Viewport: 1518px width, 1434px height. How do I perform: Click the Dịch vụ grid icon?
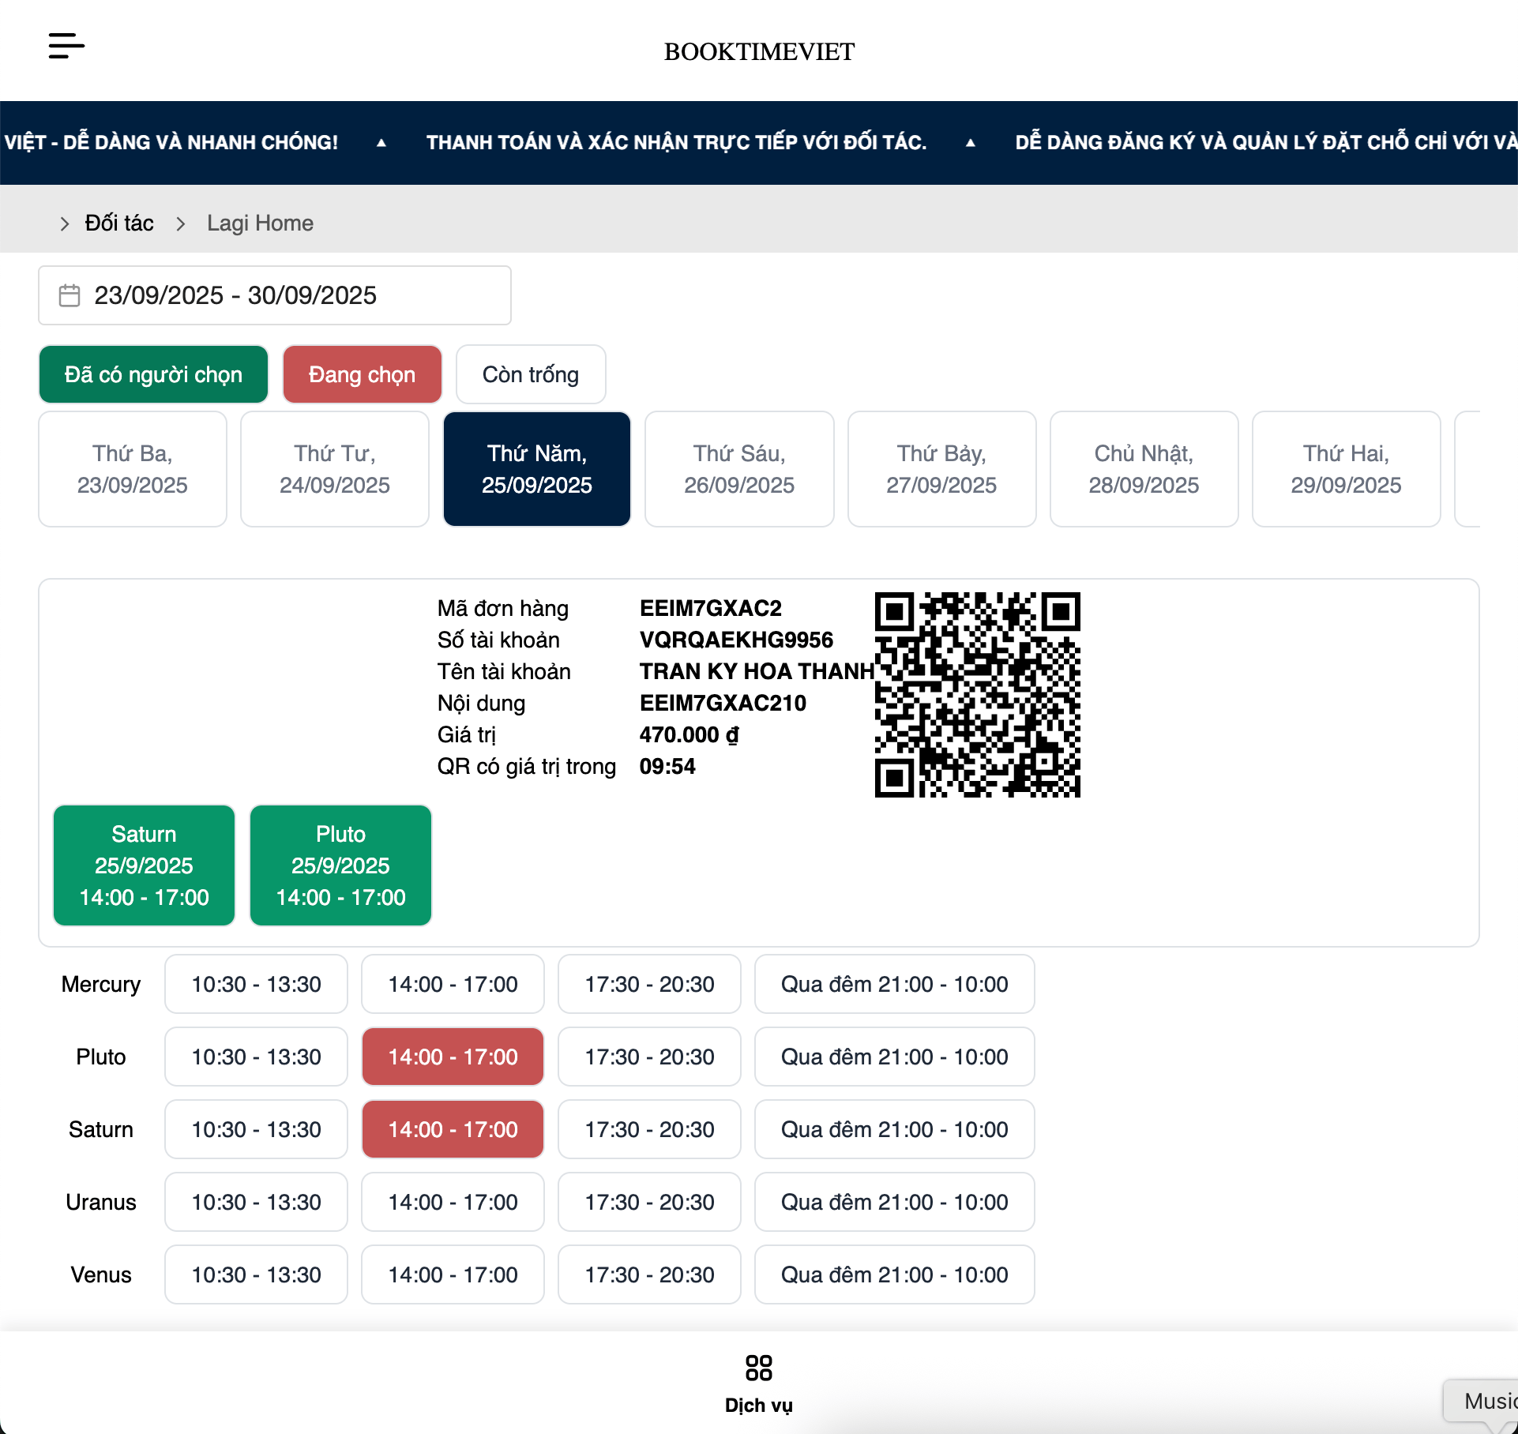758,1367
